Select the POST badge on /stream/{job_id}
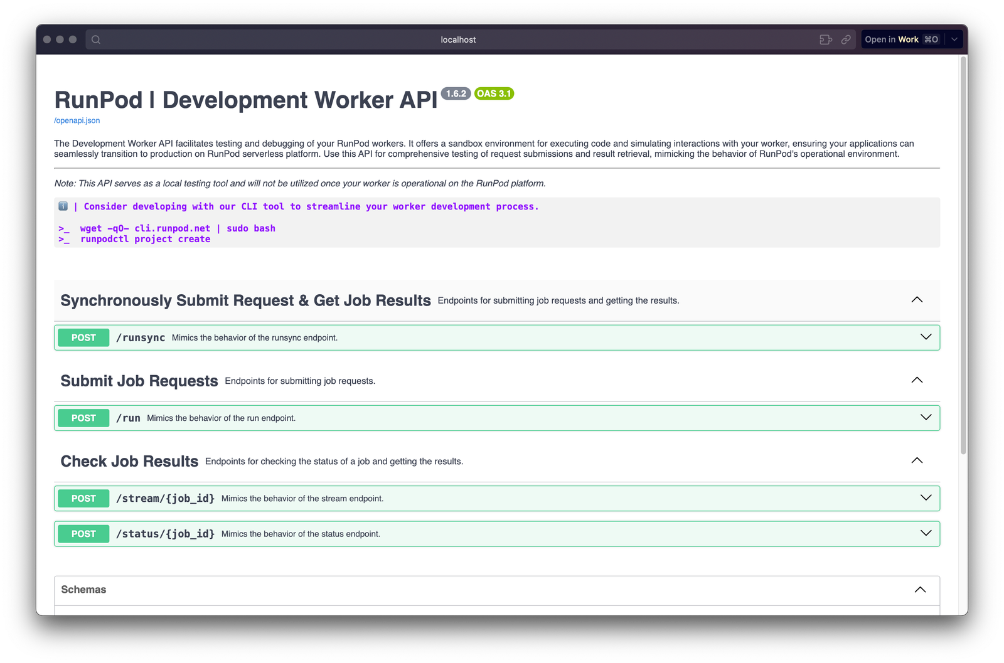The height and width of the screenshot is (663, 1004). 83,498
